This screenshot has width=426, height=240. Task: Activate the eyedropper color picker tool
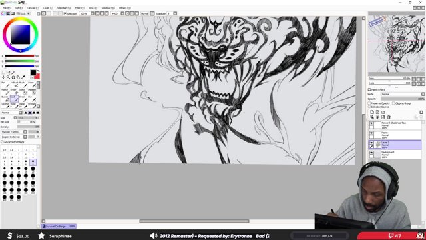(23, 77)
